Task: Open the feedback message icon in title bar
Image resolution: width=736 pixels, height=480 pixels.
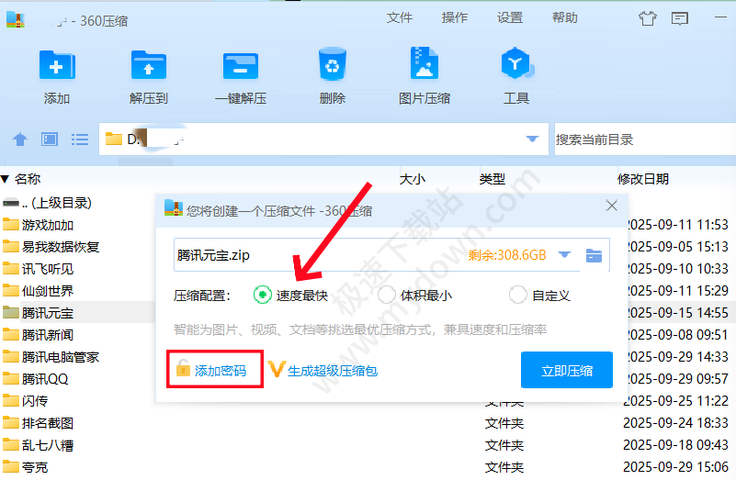Action: [680, 18]
